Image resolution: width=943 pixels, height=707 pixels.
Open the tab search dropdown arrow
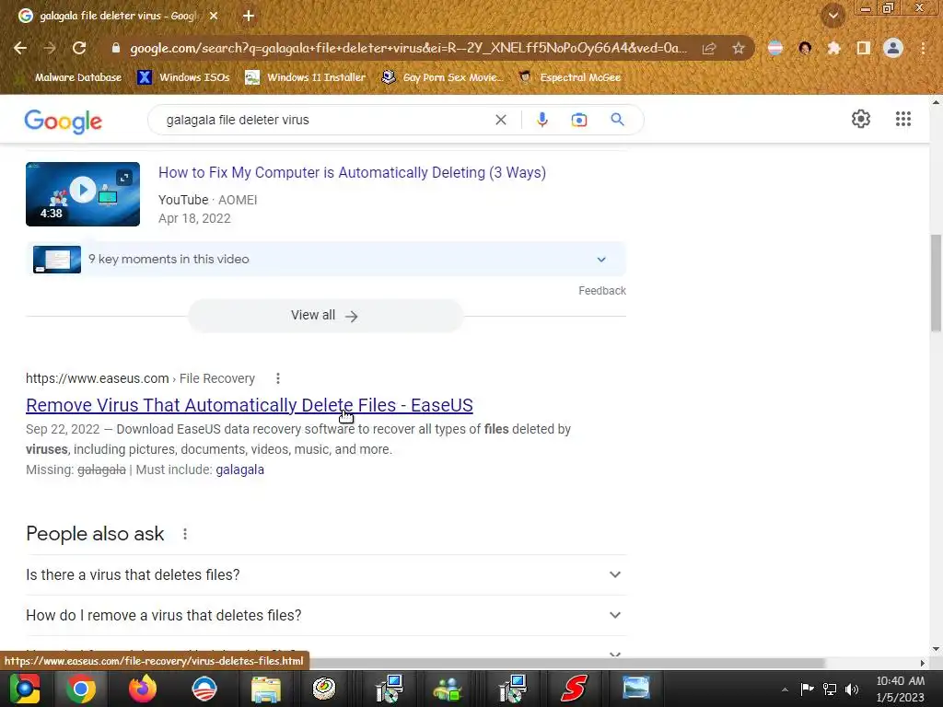[833, 16]
